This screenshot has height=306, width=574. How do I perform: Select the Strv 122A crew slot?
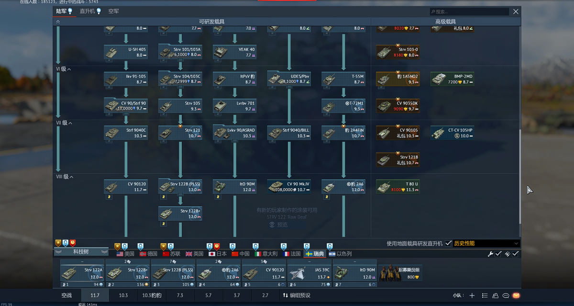click(x=82, y=273)
